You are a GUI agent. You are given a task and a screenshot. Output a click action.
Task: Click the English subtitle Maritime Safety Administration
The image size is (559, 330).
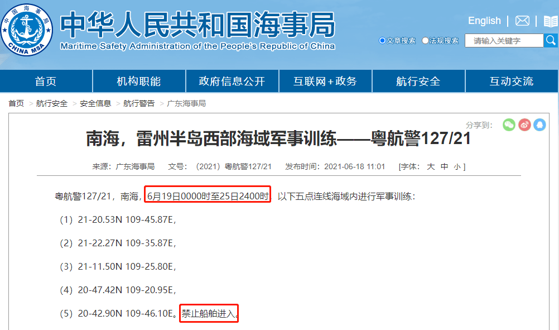pyautogui.click(x=197, y=46)
